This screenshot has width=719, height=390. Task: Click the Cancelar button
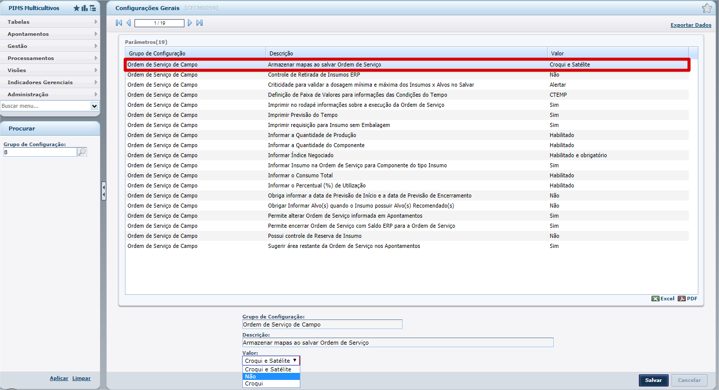click(x=689, y=380)
